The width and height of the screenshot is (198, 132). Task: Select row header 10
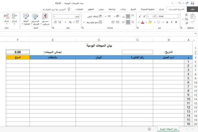point(195,83)
